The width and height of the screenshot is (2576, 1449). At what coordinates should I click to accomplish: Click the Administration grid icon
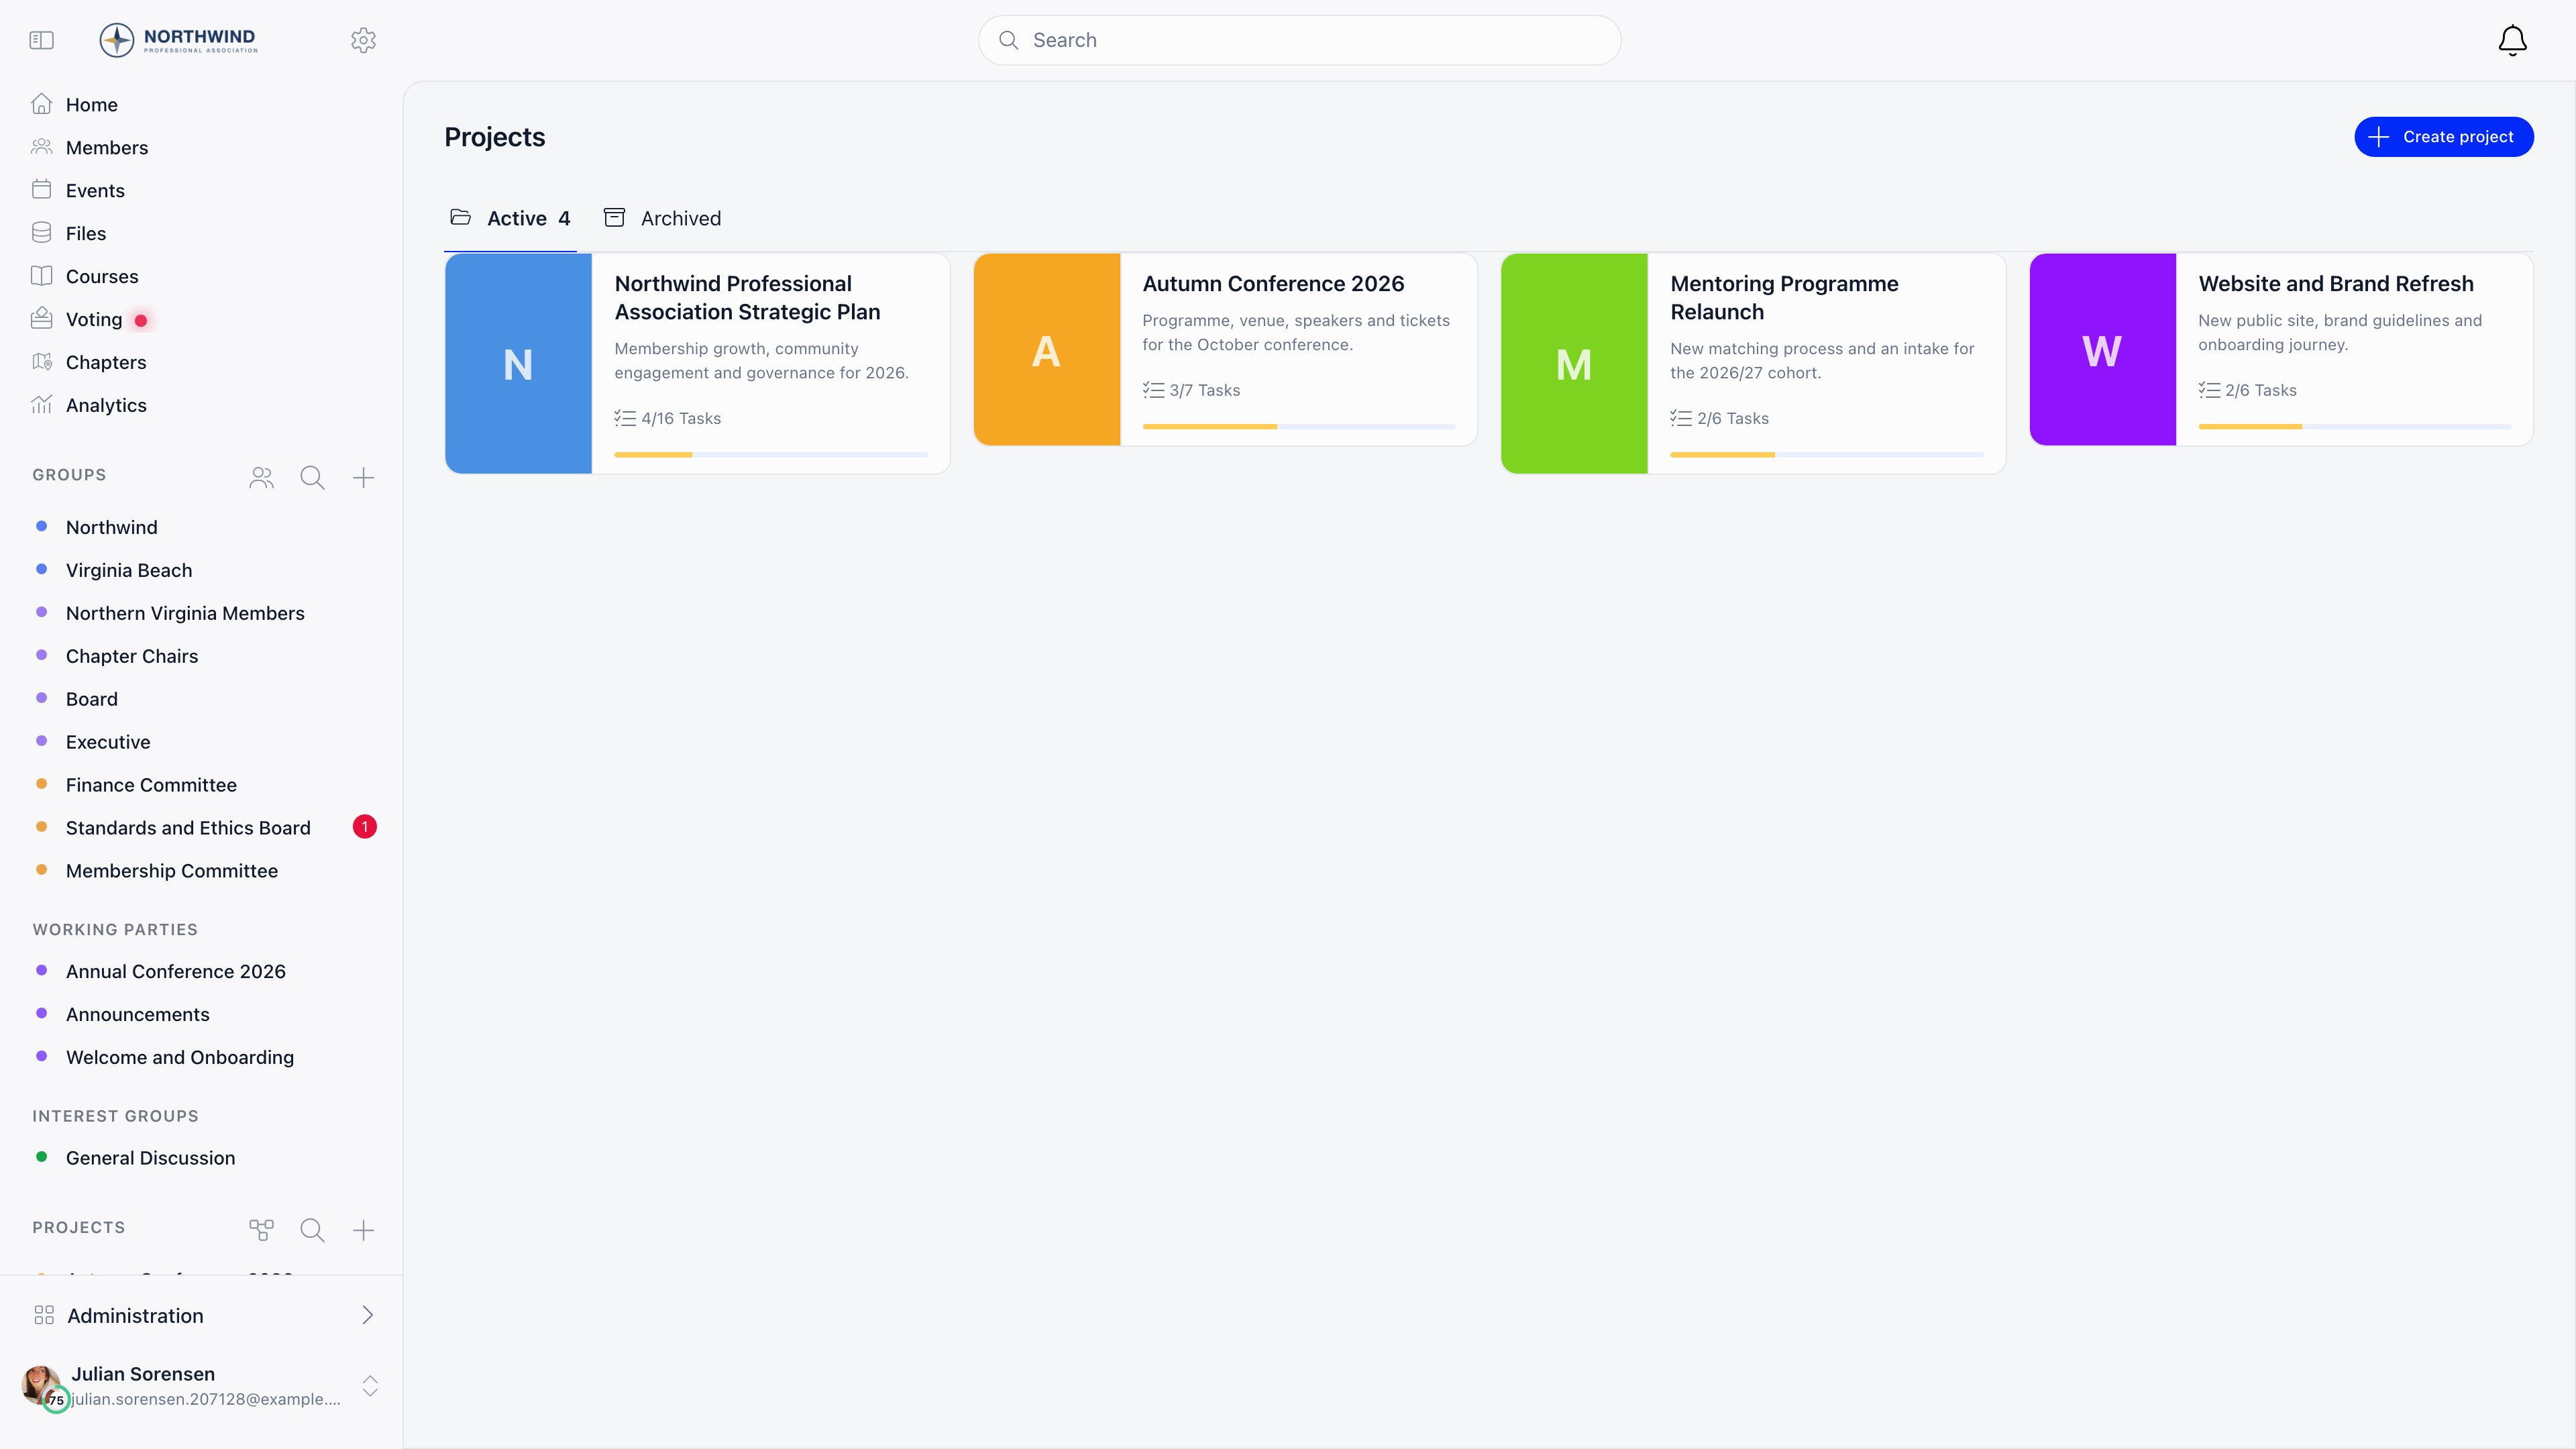pos(44,1315)
